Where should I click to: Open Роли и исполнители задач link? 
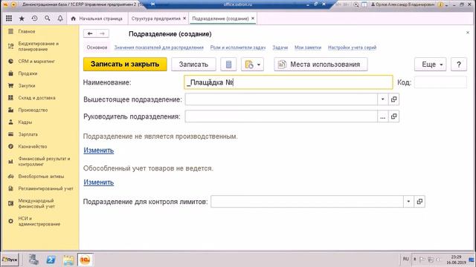coord(238,47)
